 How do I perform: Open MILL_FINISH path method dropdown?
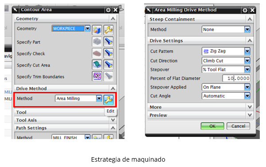87,137
